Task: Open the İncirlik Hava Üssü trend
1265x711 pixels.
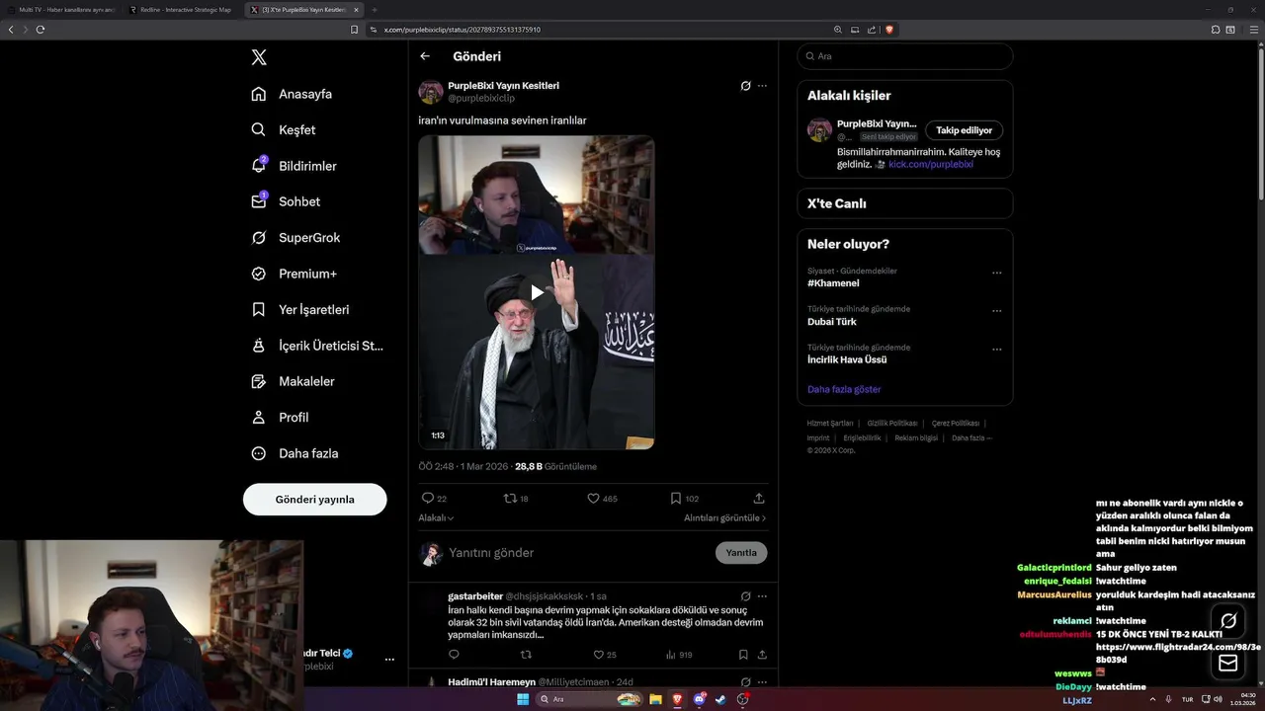Action: (x=847, y=360)
